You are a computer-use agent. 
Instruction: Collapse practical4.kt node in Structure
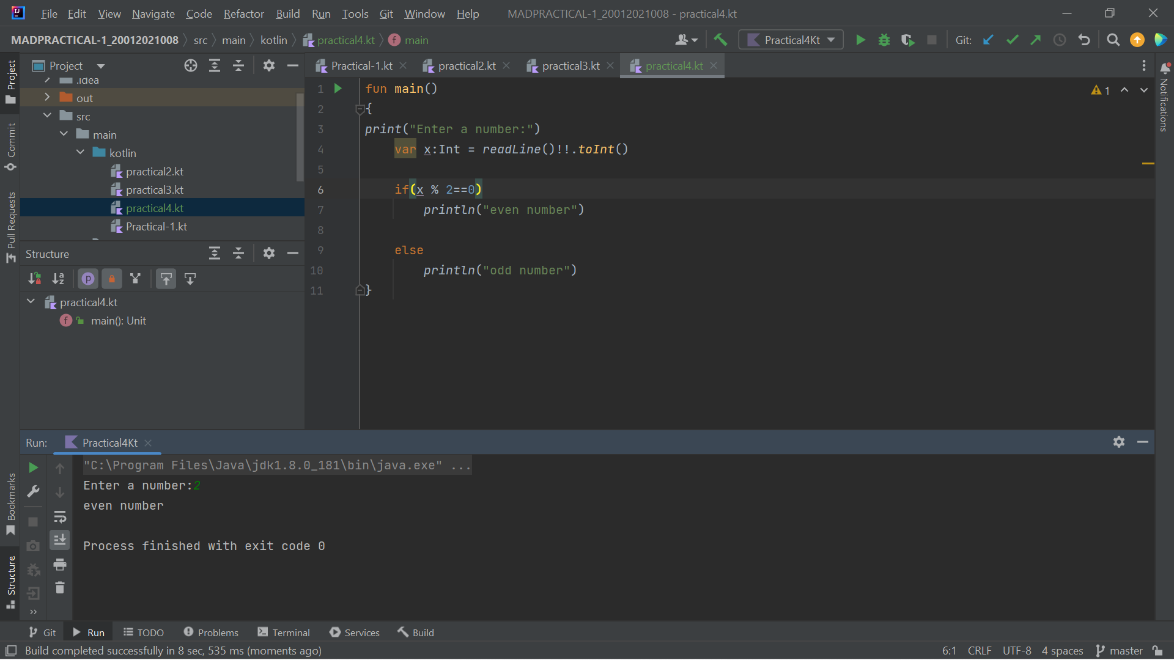[31, 302]
